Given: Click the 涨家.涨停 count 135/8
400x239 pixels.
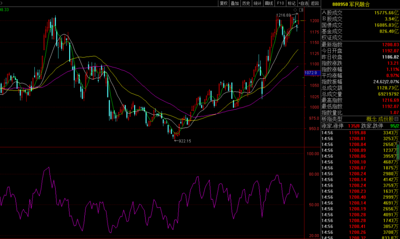Looking at the screenshot, I should (x=354, y=126).
